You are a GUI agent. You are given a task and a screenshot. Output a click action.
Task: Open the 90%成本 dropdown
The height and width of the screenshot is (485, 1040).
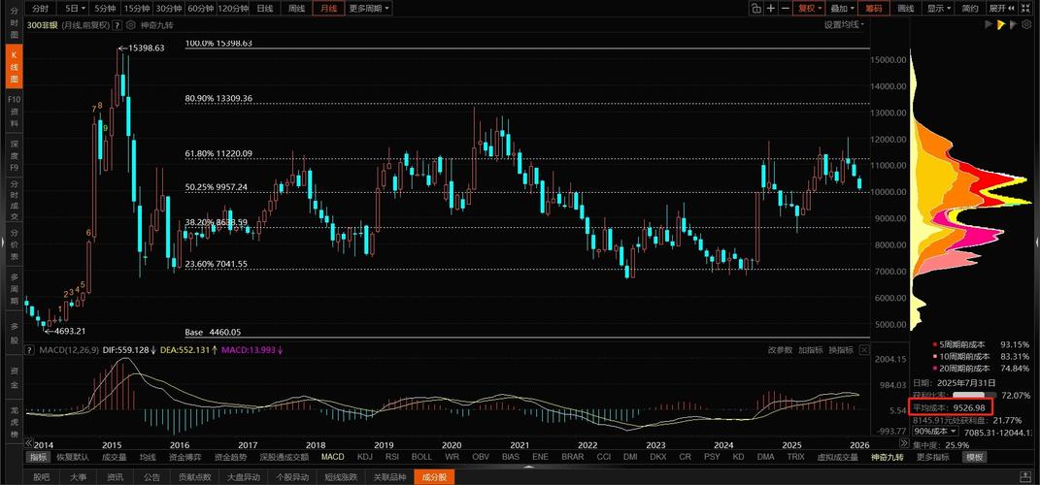(937, 431)
